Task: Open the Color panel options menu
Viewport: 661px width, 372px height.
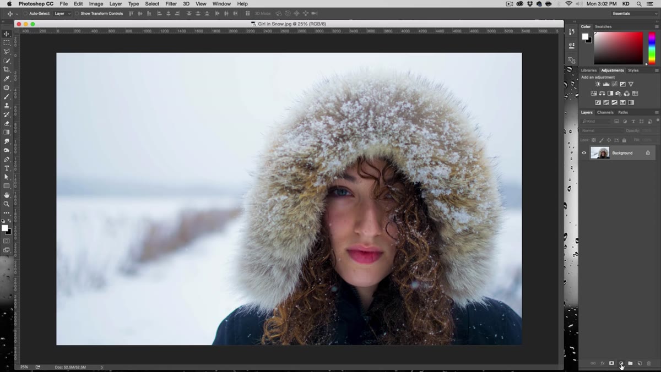Action: click(657, 26)
